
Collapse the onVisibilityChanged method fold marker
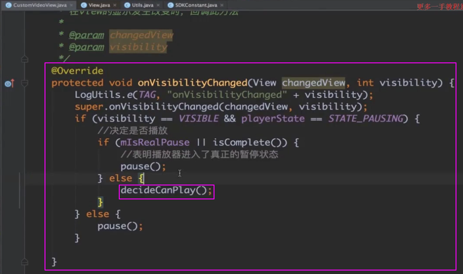coord(25,83)
